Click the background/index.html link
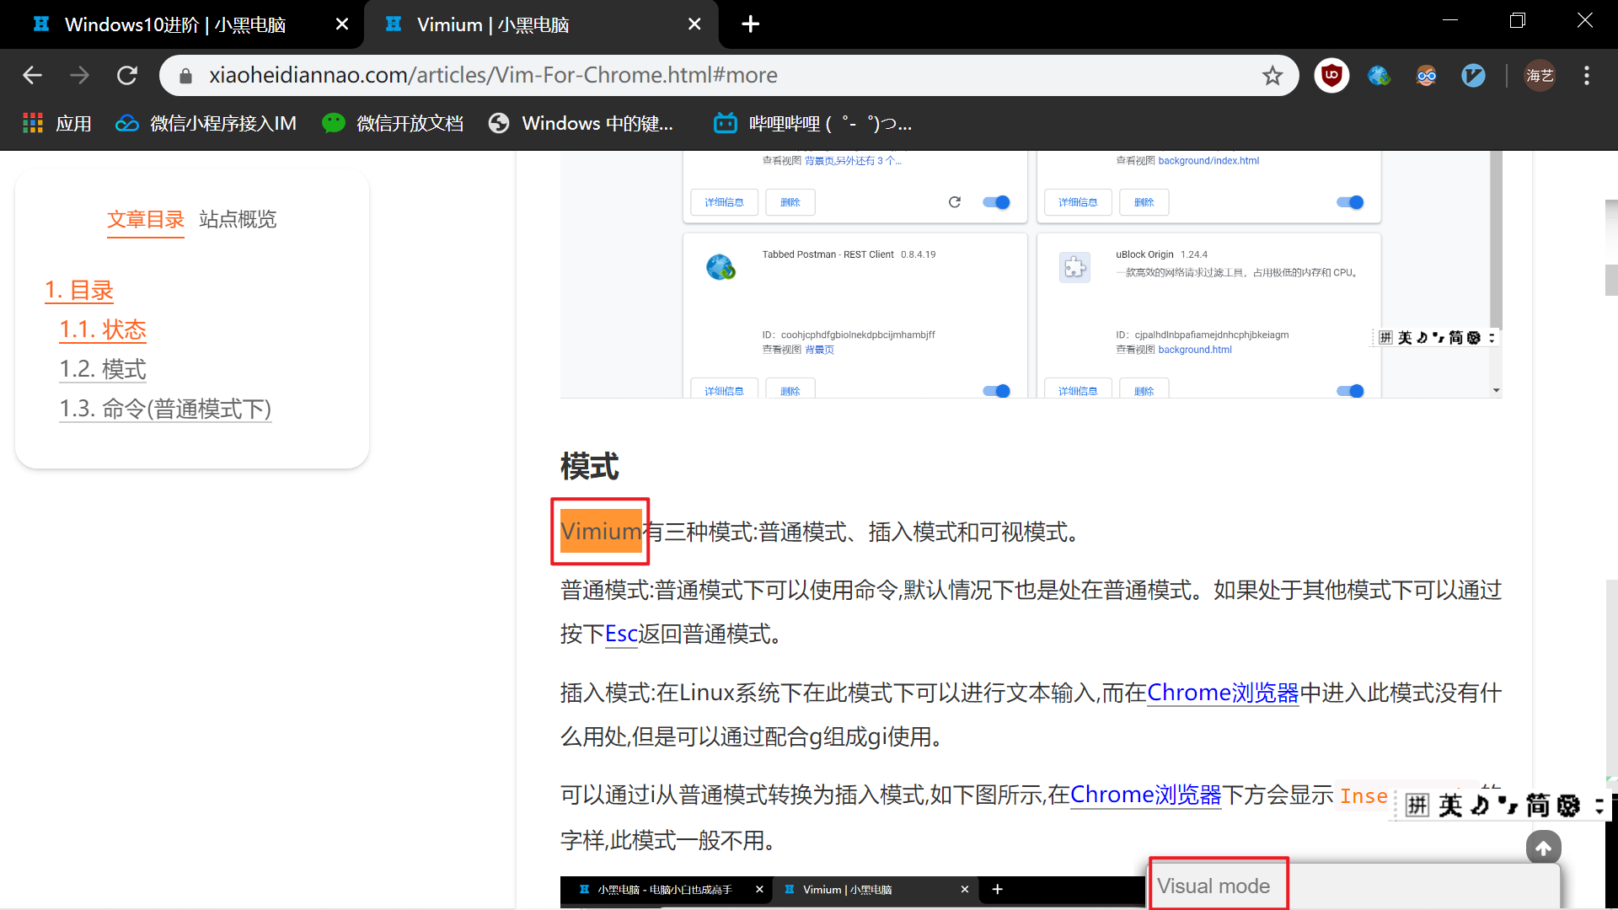Viewport: 1618px width, 910px height. point(1208,161)
